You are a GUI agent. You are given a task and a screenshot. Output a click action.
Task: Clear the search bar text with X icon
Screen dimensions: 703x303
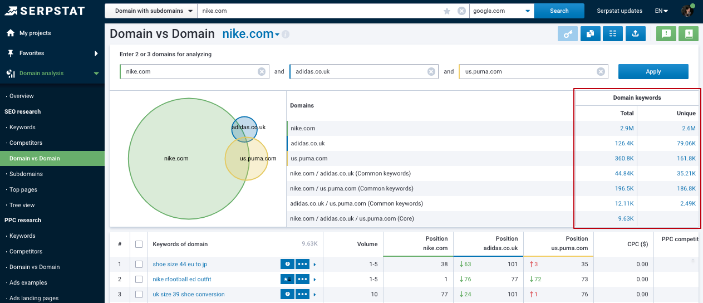[461, 11]
